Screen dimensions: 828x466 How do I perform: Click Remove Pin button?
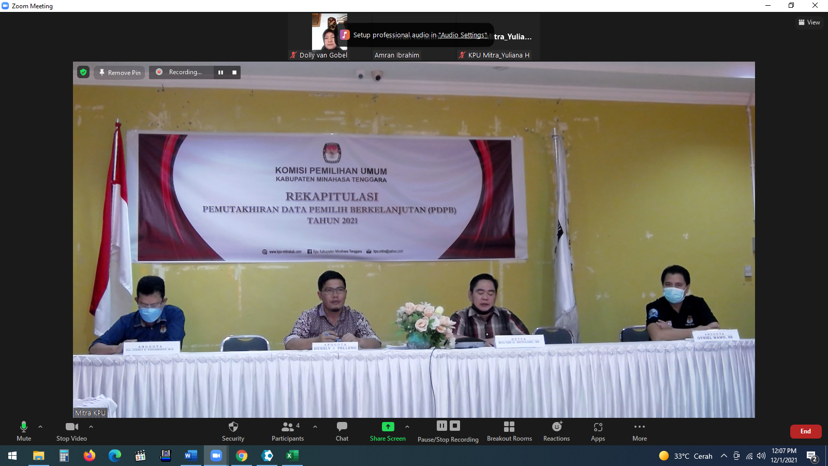pos(120,72)
